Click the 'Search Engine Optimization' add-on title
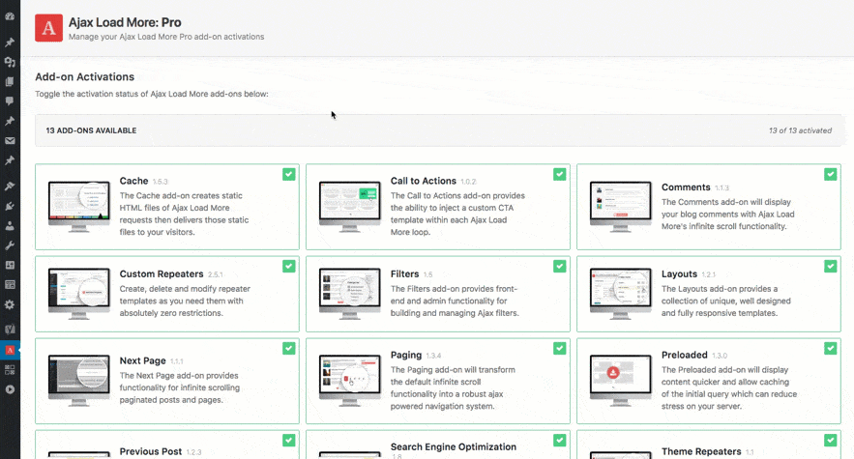Image resolution: width=854 pixels, height=459 pixels. (454, 447)
